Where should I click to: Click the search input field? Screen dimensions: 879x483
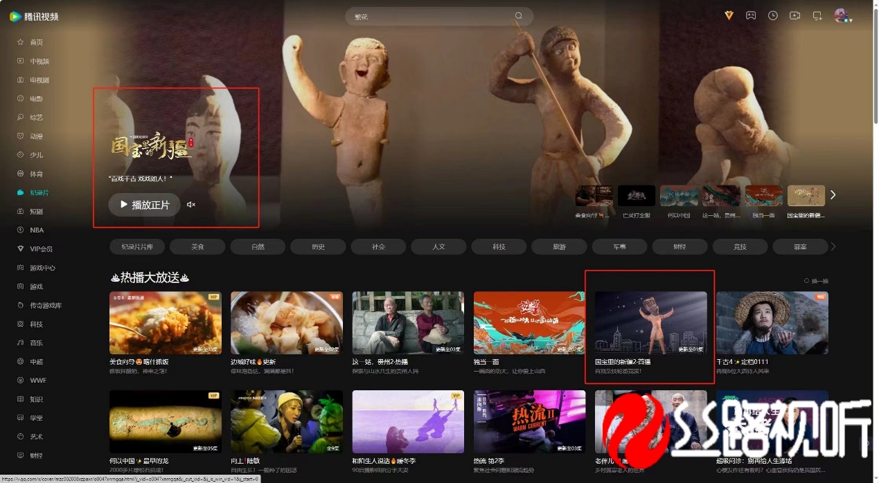tap(429, 17)
